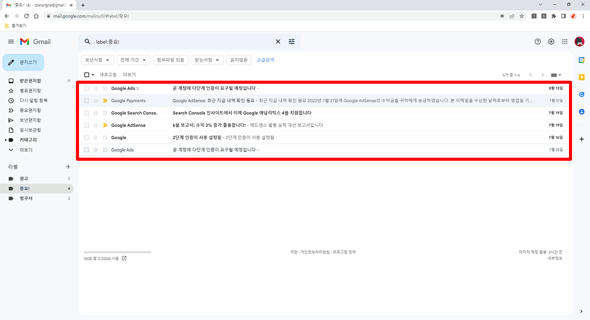Open Google Keep in side panel
590x320 pixels.
coord(582,77)
